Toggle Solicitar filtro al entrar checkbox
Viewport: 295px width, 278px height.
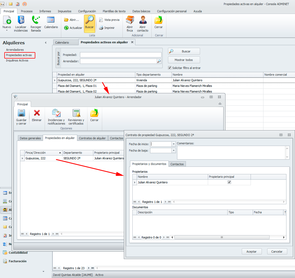point(170,68)
